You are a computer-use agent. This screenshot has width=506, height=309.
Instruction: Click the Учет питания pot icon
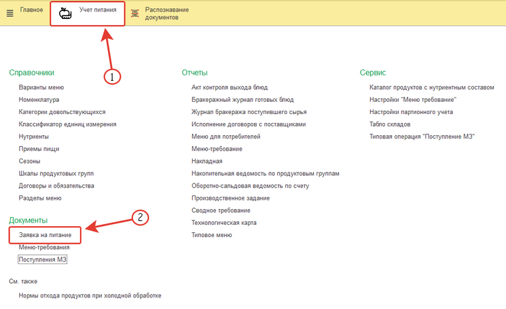click(x=65, y=14)
